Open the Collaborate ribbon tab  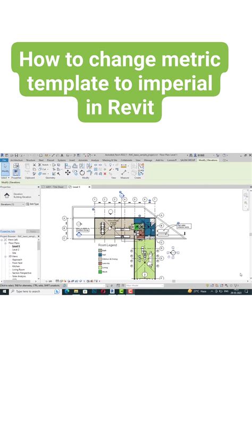(127, 160)
